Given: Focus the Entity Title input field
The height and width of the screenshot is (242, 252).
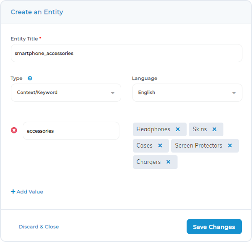Looking at the screenshot, I should 127,53.
